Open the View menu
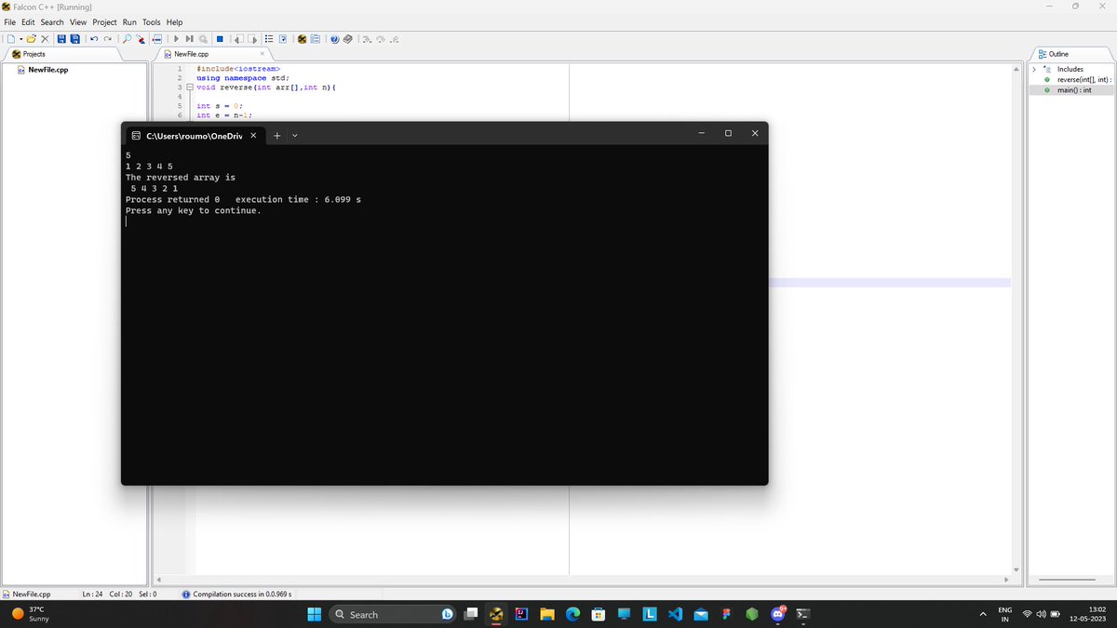 pyautogui.click(x=78, y=22)
